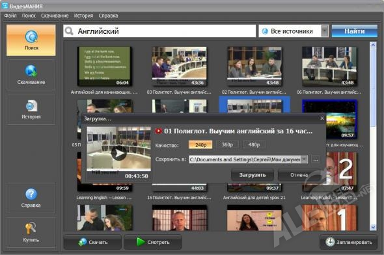384x255 pixels.
Task: Click the 06 Полиглот caption text
Action: (329, 92)
